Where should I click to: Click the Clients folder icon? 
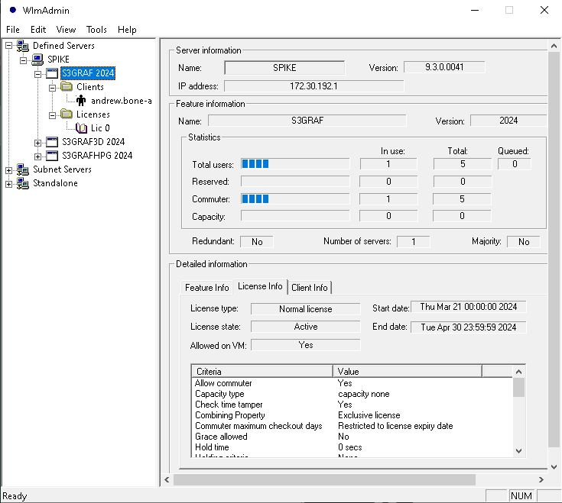[x=67, y=86]
